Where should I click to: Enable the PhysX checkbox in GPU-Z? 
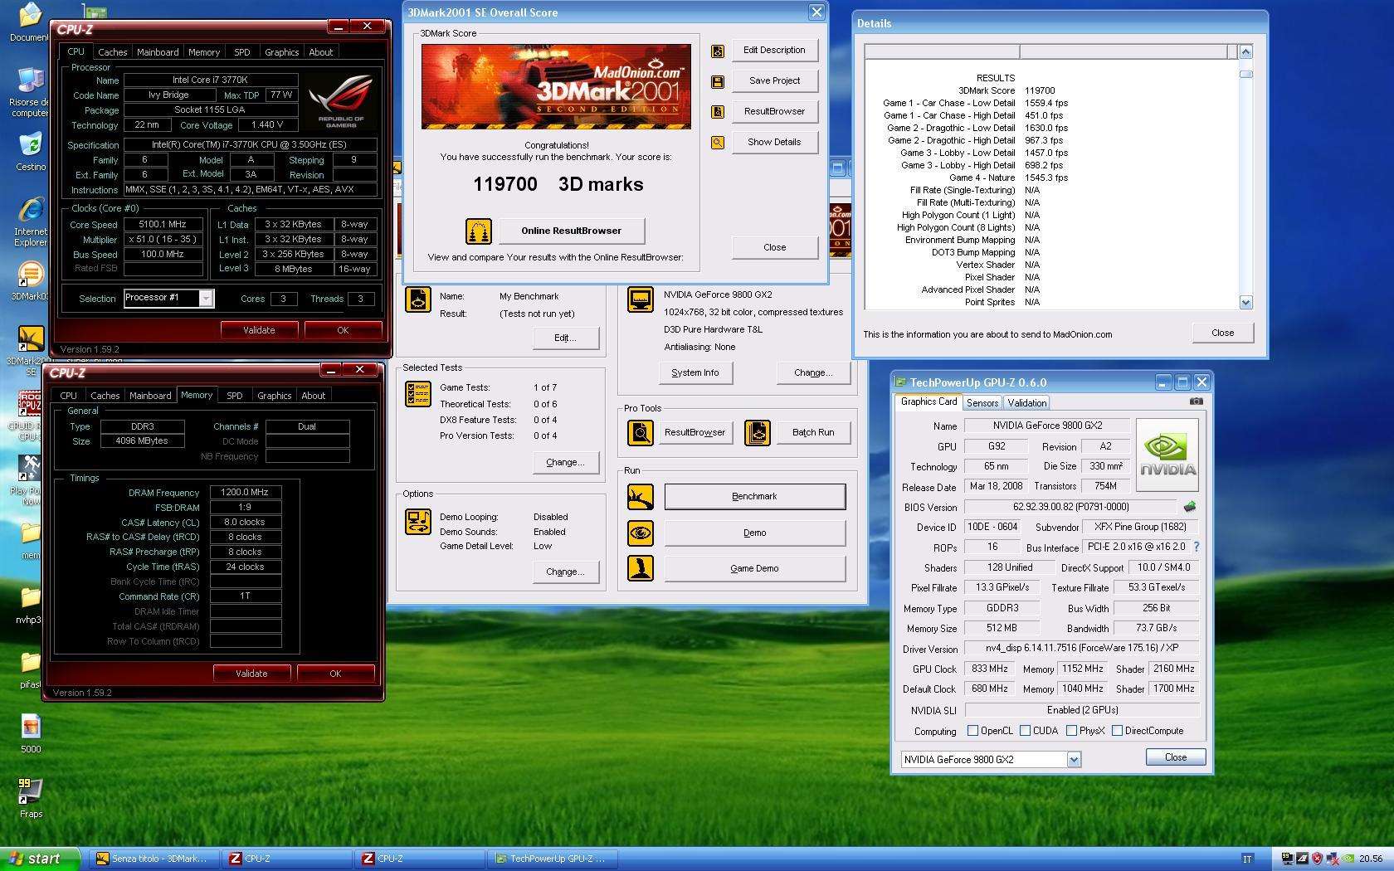pyautogui.click(x=1072, y=731)
